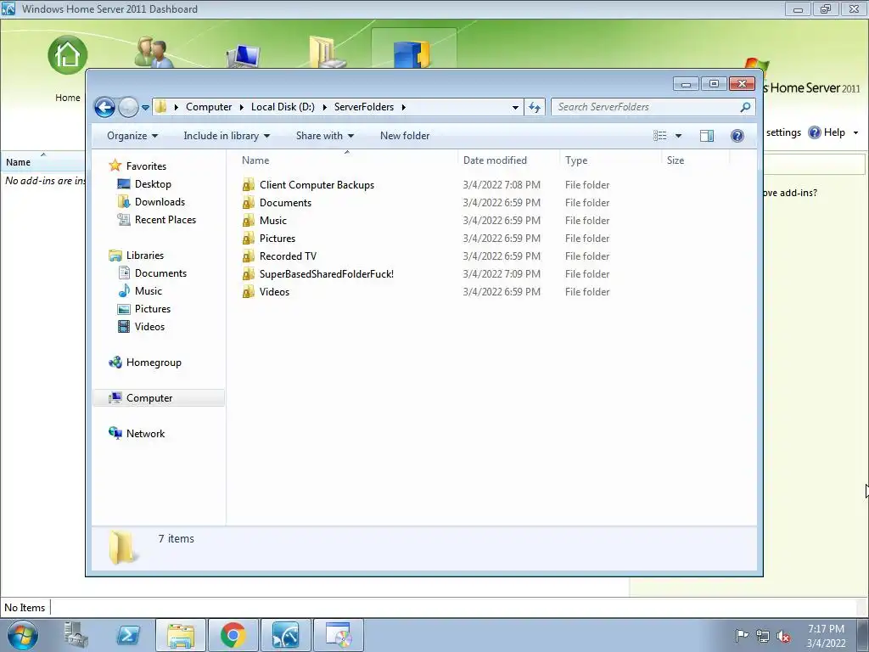Open the Organize menu
The image size is (869, 652).
(132, 136)
